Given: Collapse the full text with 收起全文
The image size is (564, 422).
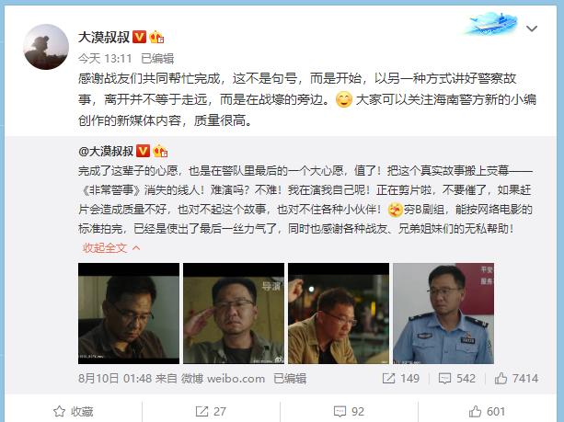Looking at the screenshot, I should 111,247.
